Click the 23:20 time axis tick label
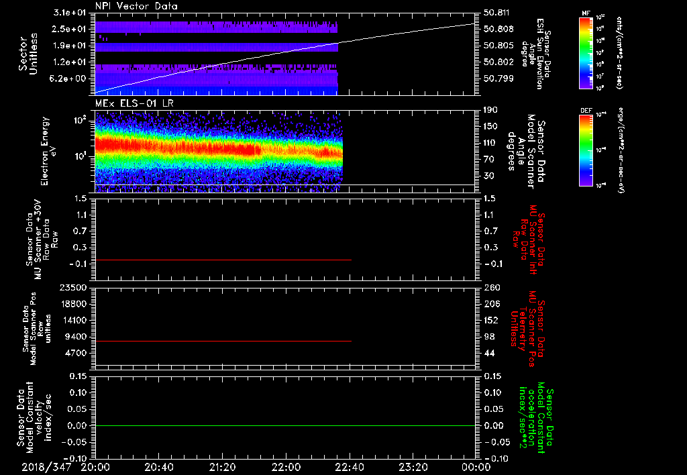687x475 pixels. coord(413,467)
